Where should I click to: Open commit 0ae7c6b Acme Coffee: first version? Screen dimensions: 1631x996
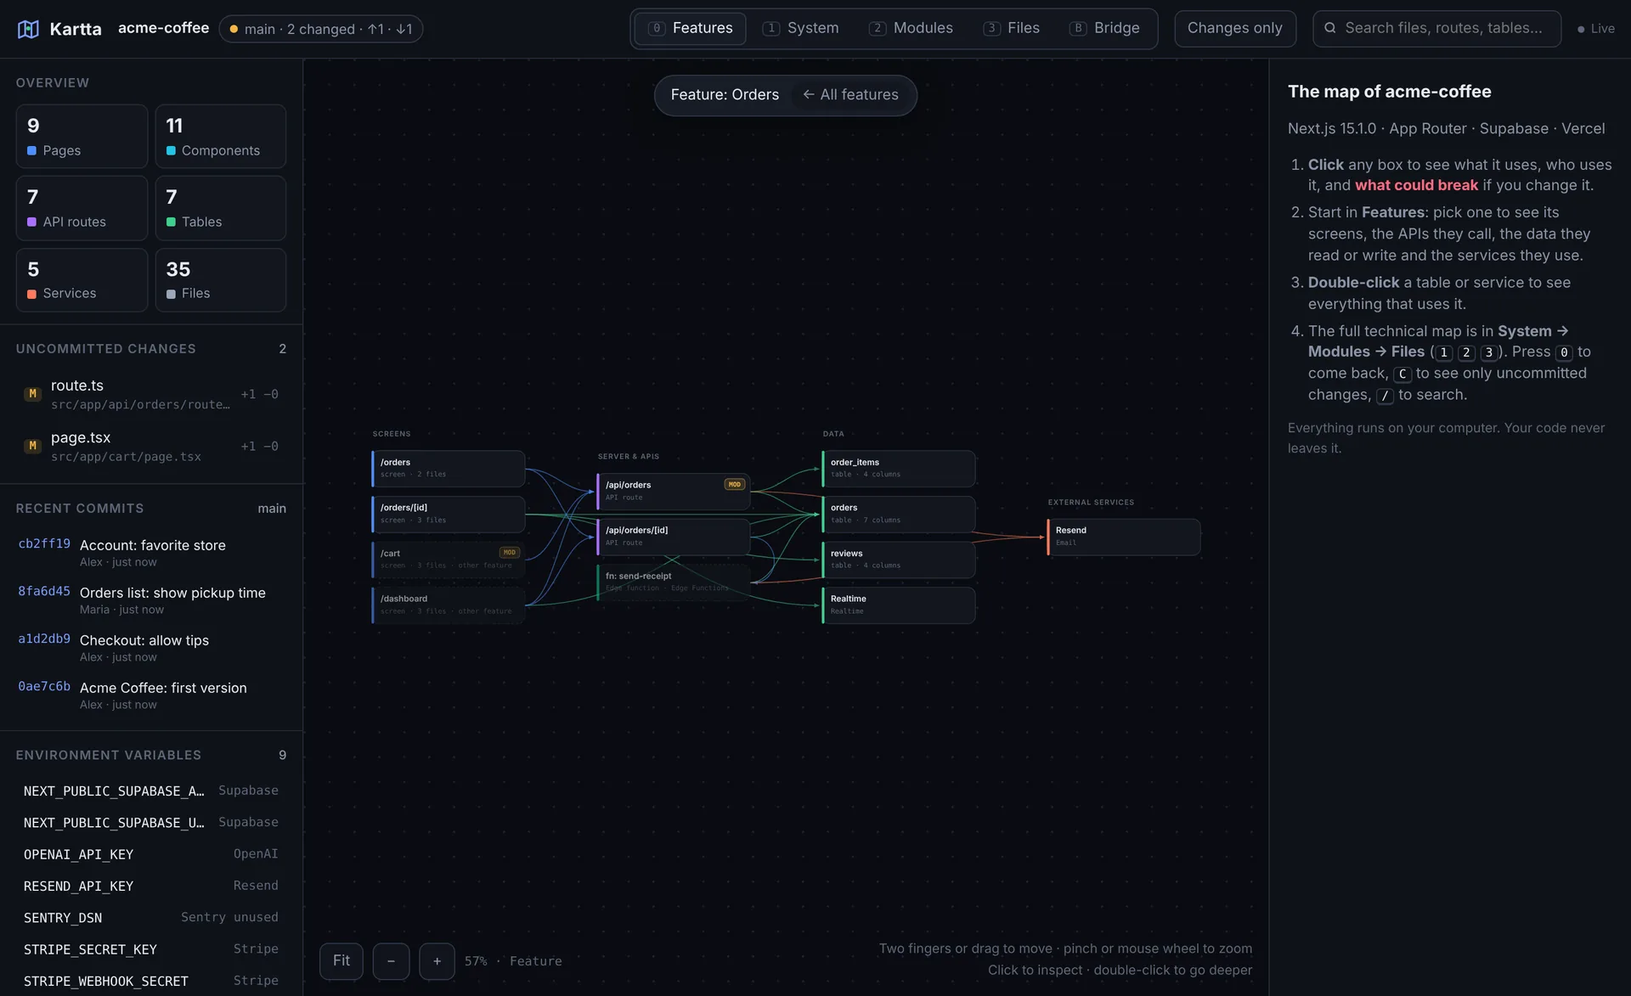pyautogui.click(x=151, y=695)
